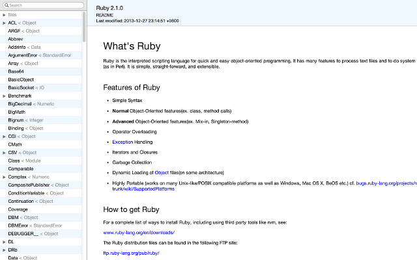417x260 pixels.
Task: Click the sidebar vertical scrollbar thumb
Action: pyautogui.click(x=84, y=27)
